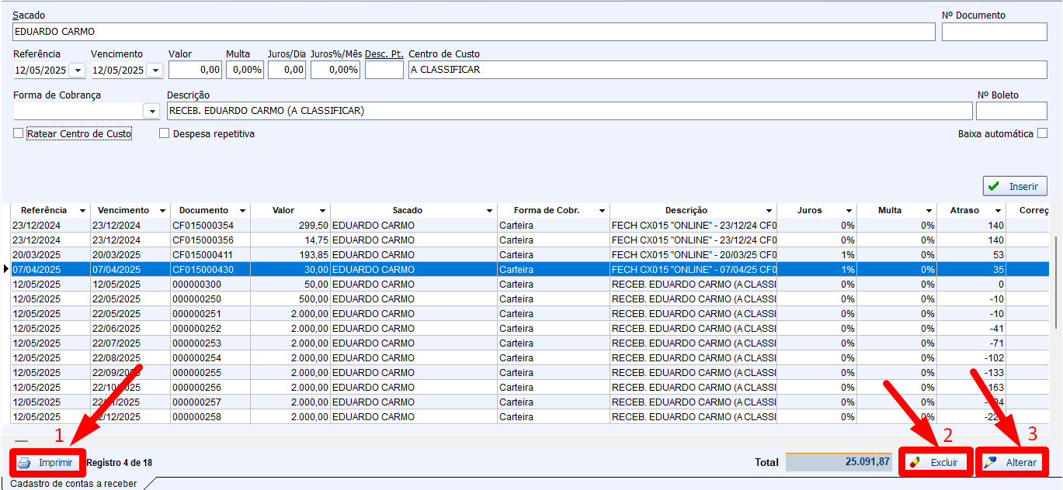The image size is (1063, 490).
Task: Click the pen icon on Alterar
Action: pos(990,463)
